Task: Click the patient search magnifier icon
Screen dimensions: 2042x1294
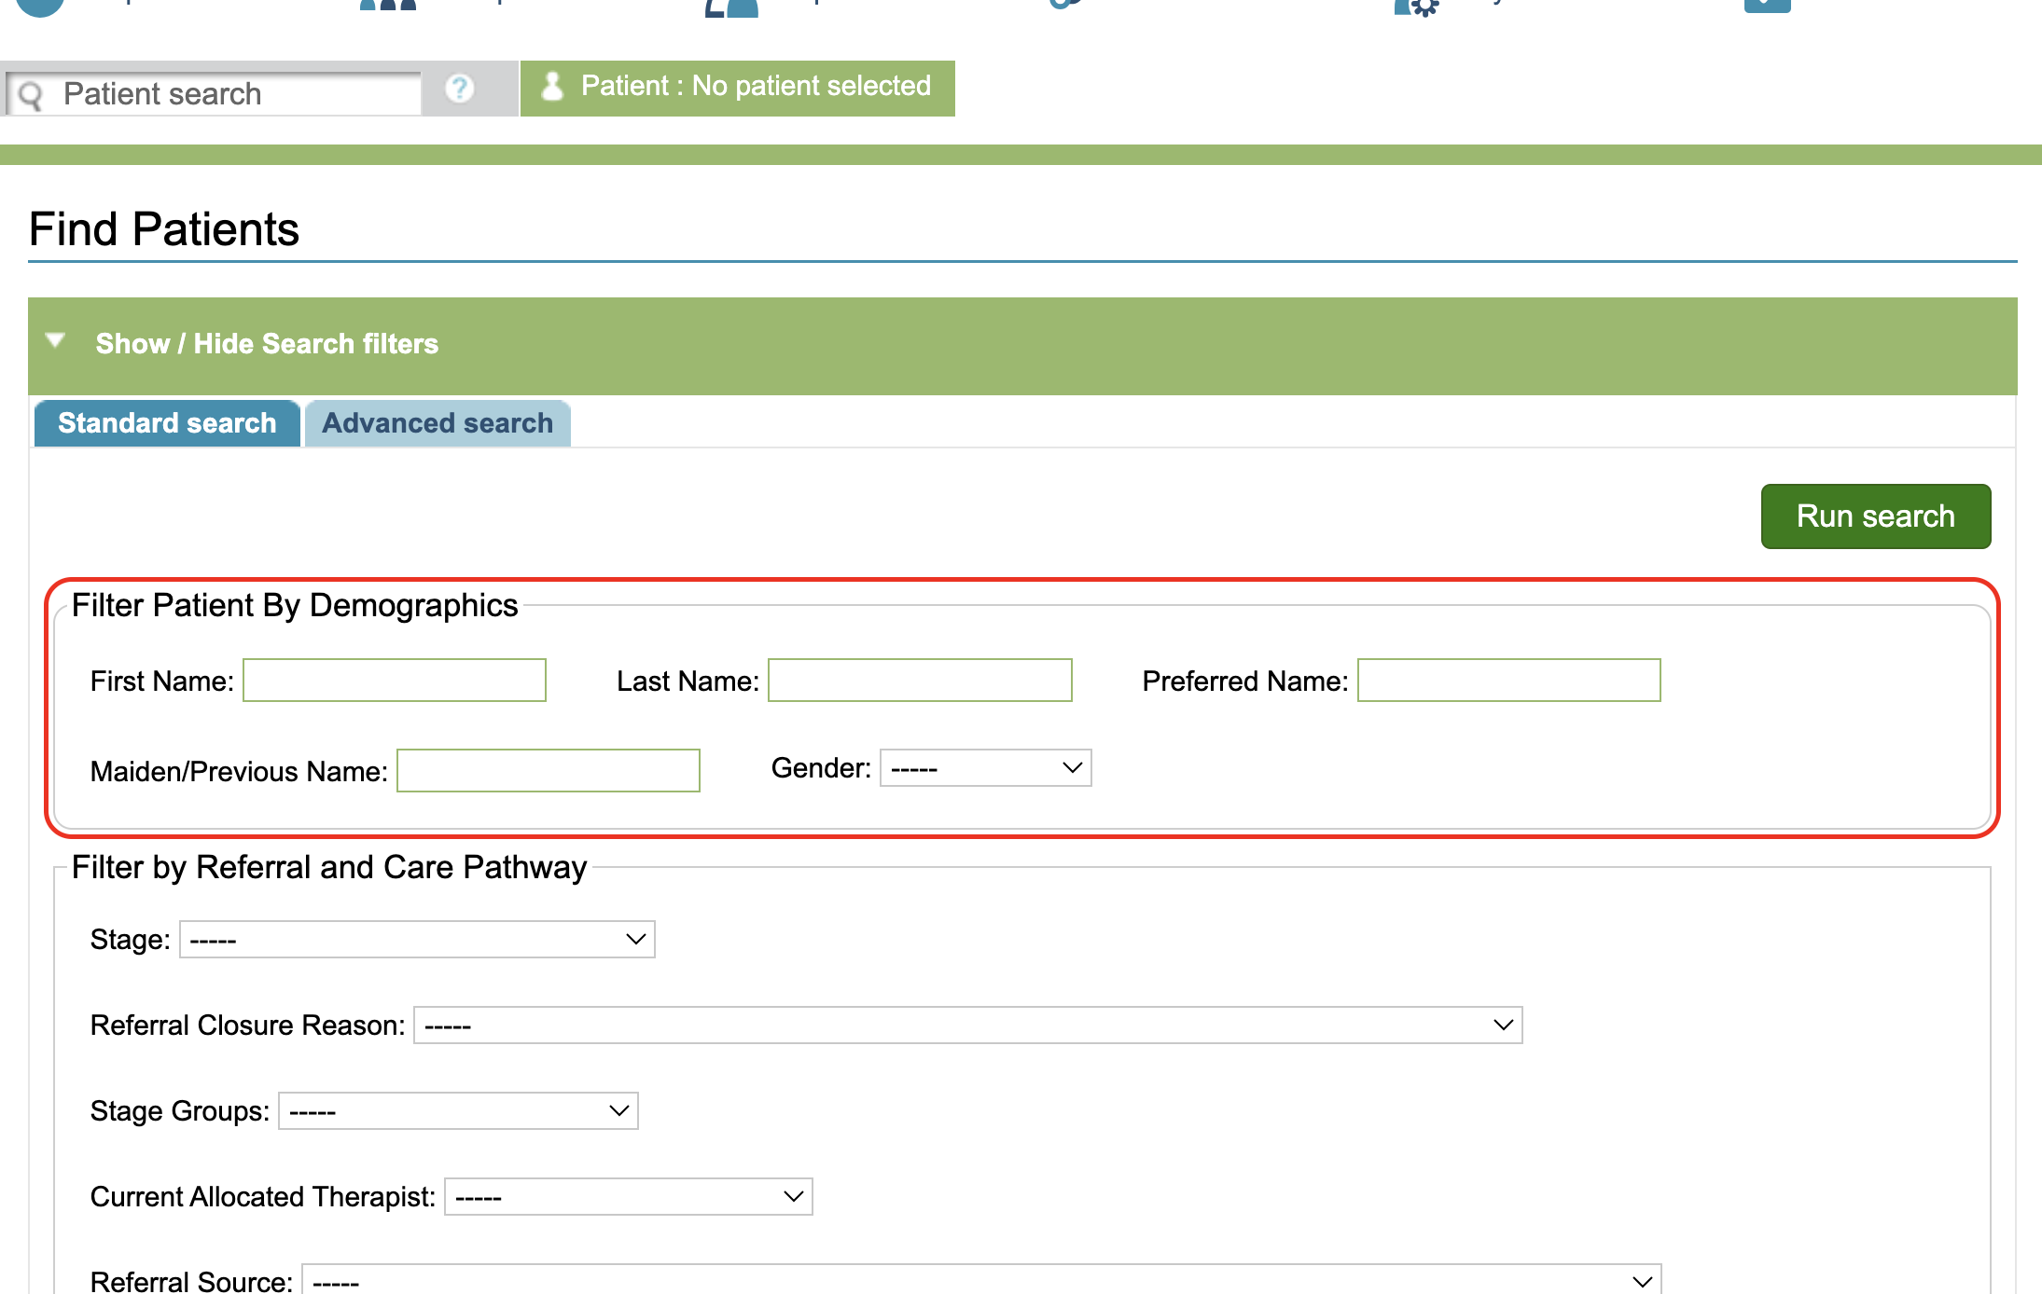Action: [31, 95]
